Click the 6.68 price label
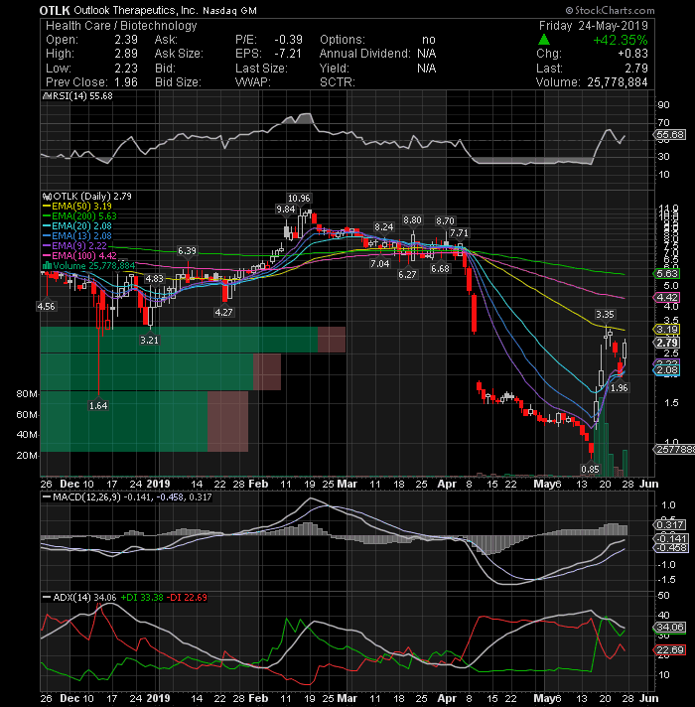 440,269
